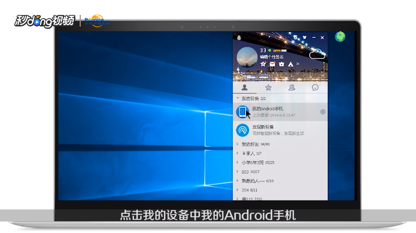Switch to the groups tab

click(x=292, y=88)
